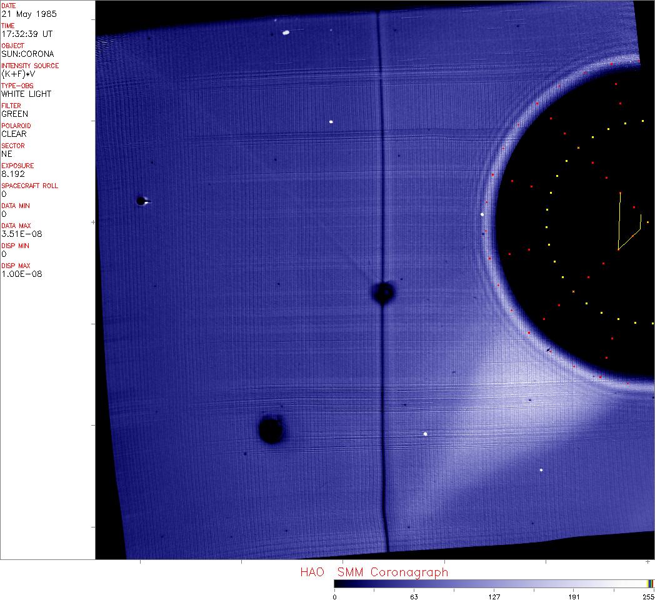
Task: Click the HAO SMM Coronagraph title
Action: 374,572
